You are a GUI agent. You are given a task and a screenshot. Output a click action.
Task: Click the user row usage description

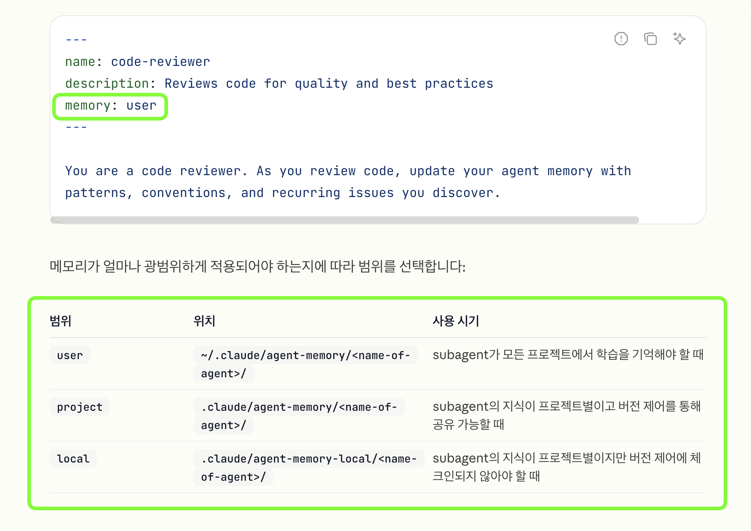coord(568,355)
